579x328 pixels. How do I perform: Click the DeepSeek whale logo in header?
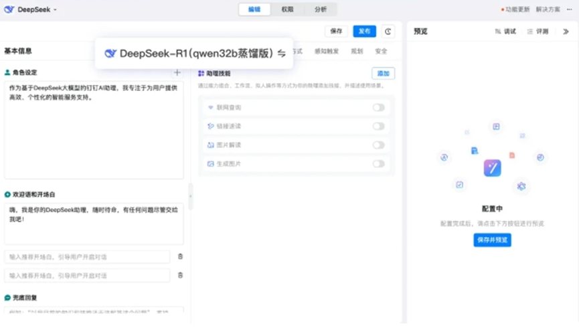point(9,9)
